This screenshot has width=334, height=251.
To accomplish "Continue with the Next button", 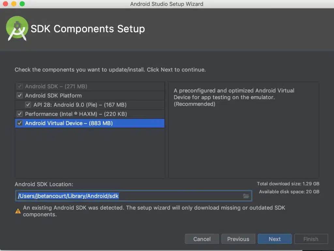I will (x=275, y=239).
